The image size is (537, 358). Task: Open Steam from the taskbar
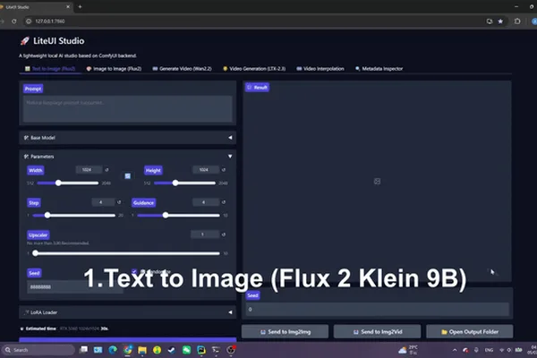point(172,350)
